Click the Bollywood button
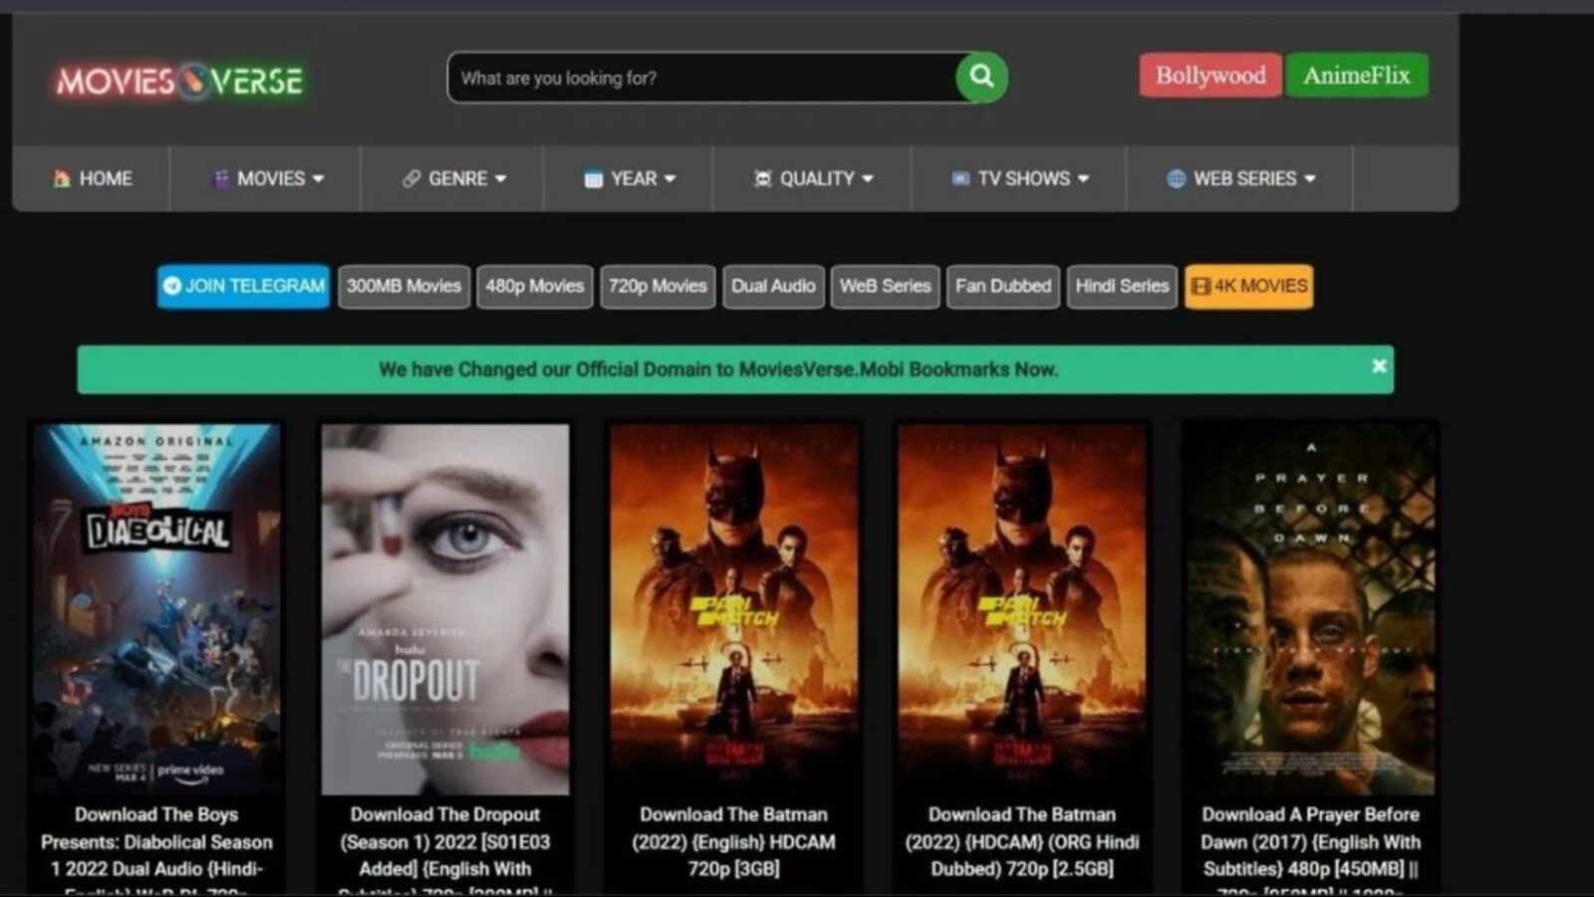This screenshot has width=1594, height=897. click(1209, 75)
